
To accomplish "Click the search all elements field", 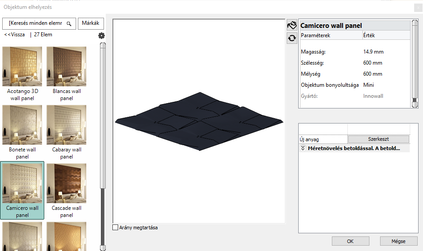I will (x=39, y=23).
